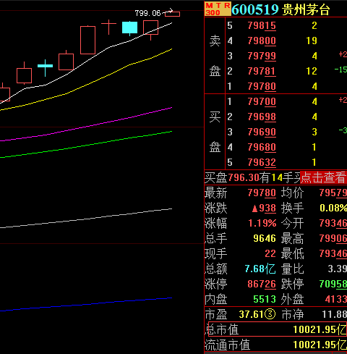
Task: Select the cyan cross doji candlestick
Action: [x=45, y=67]
